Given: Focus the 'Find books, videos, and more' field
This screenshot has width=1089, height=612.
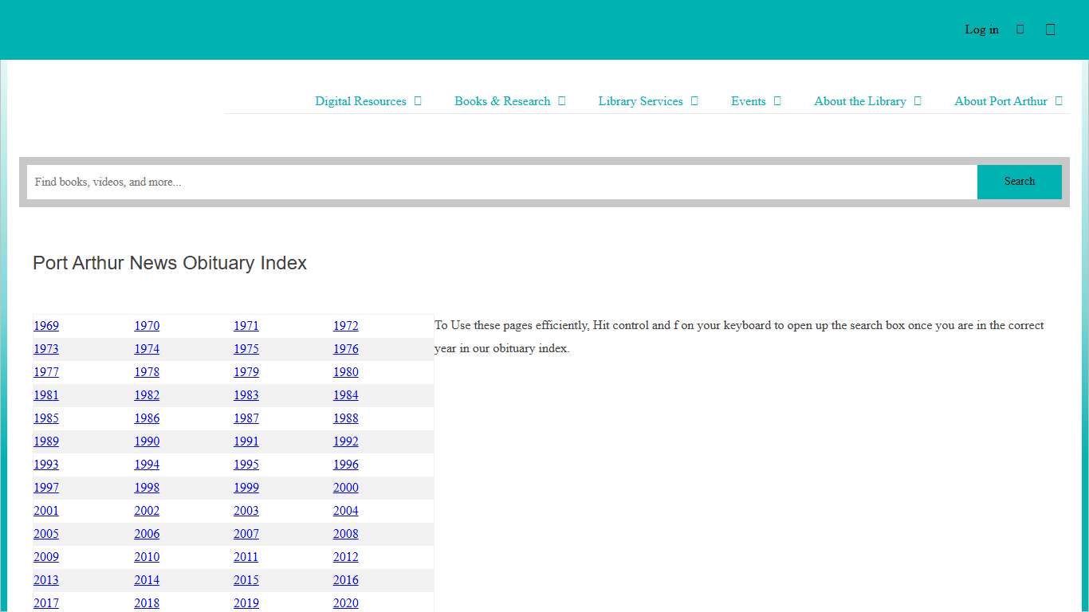Looking at the screenshot, I should (x=502, y=182).
